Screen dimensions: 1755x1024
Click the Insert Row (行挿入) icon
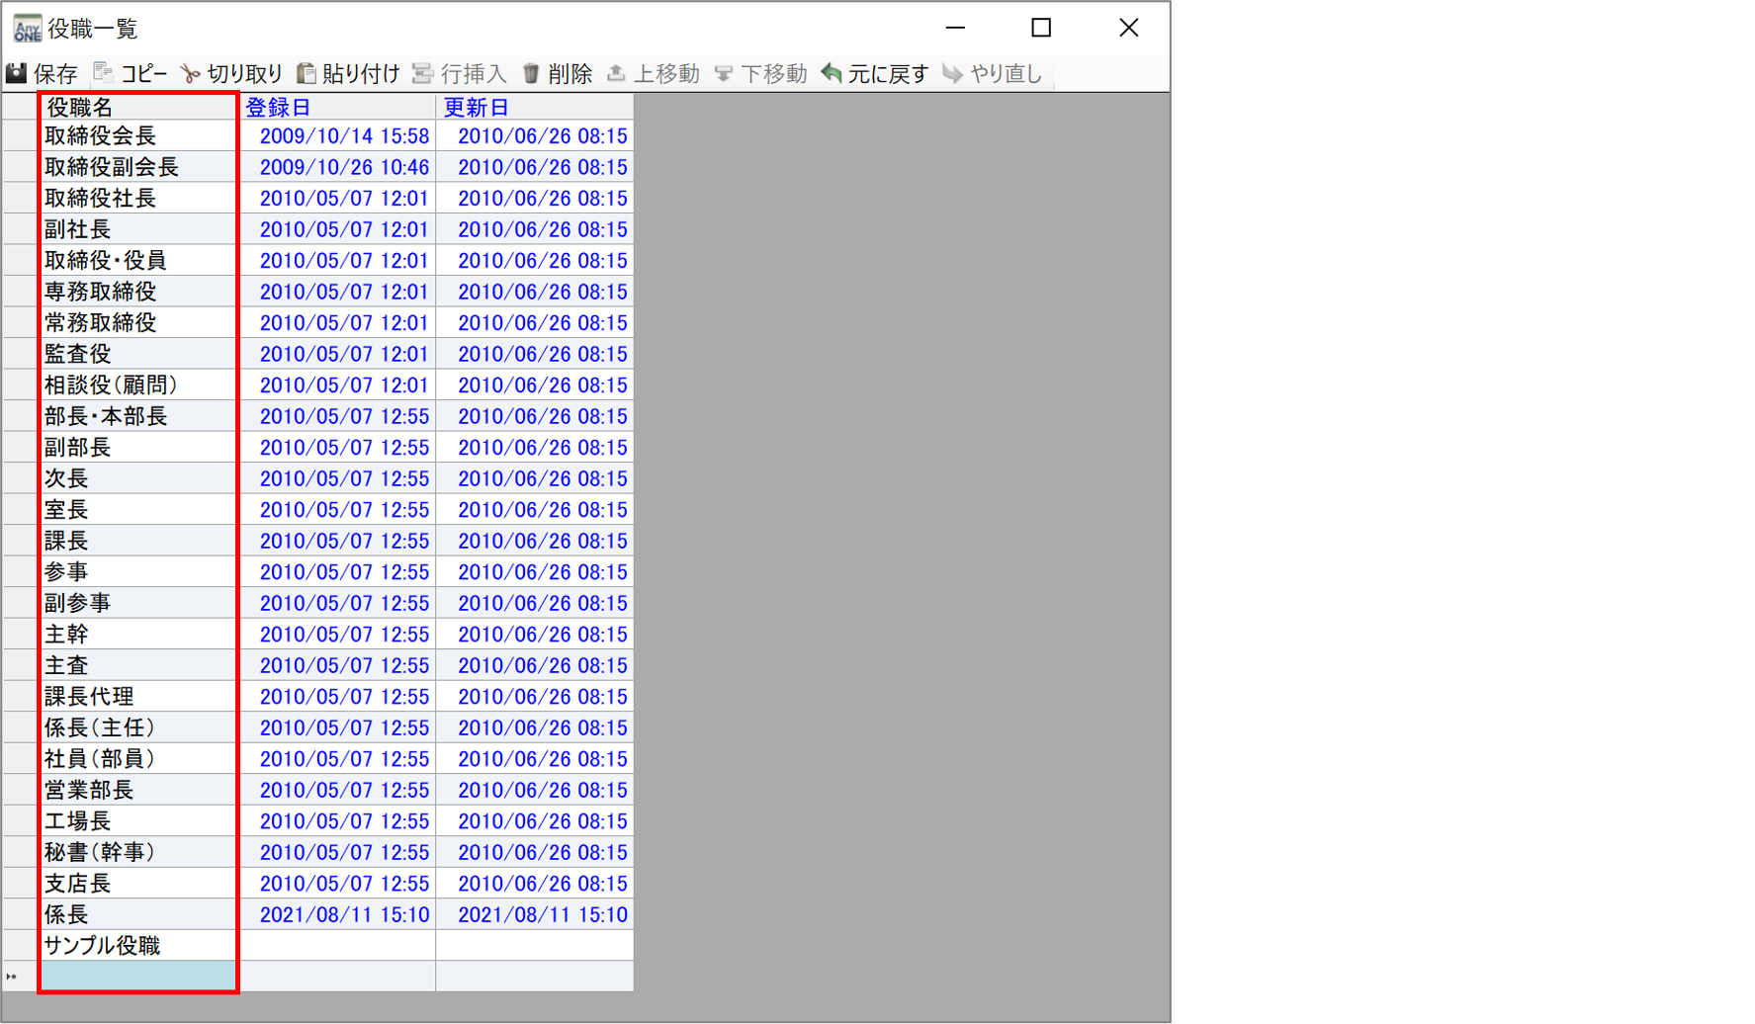[423, 73]
